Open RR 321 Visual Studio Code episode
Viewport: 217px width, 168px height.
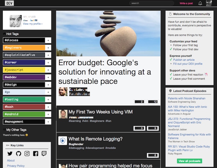click(189, 148)
